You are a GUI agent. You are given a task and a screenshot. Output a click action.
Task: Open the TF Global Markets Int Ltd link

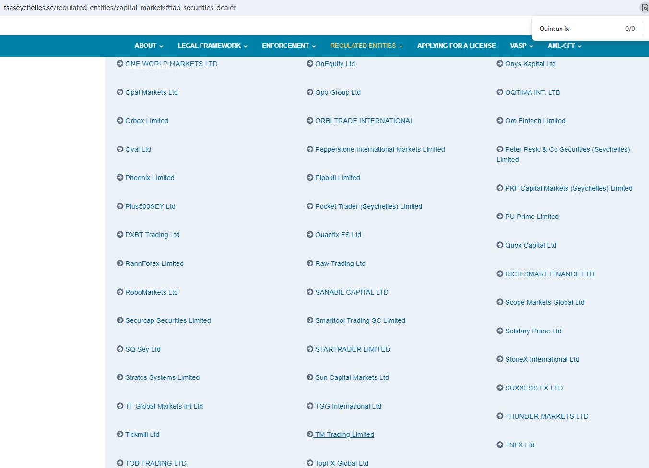click(x=164, y=406)
